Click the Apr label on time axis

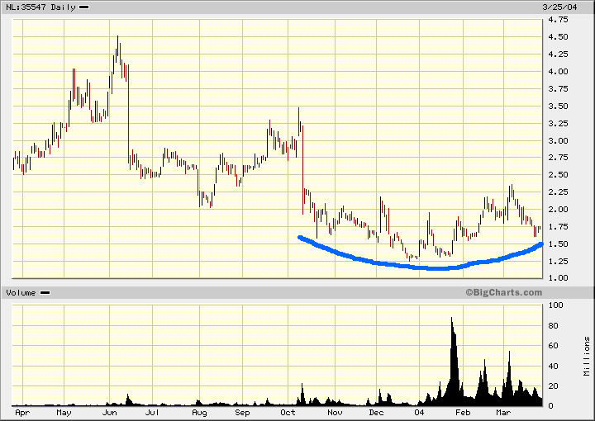(x=22, y=411)
